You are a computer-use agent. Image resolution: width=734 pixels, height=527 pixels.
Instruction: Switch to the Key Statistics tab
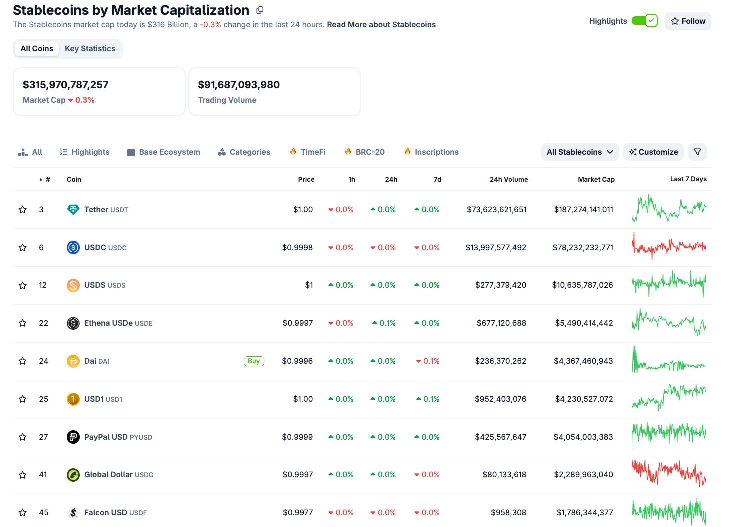[90, 48]
